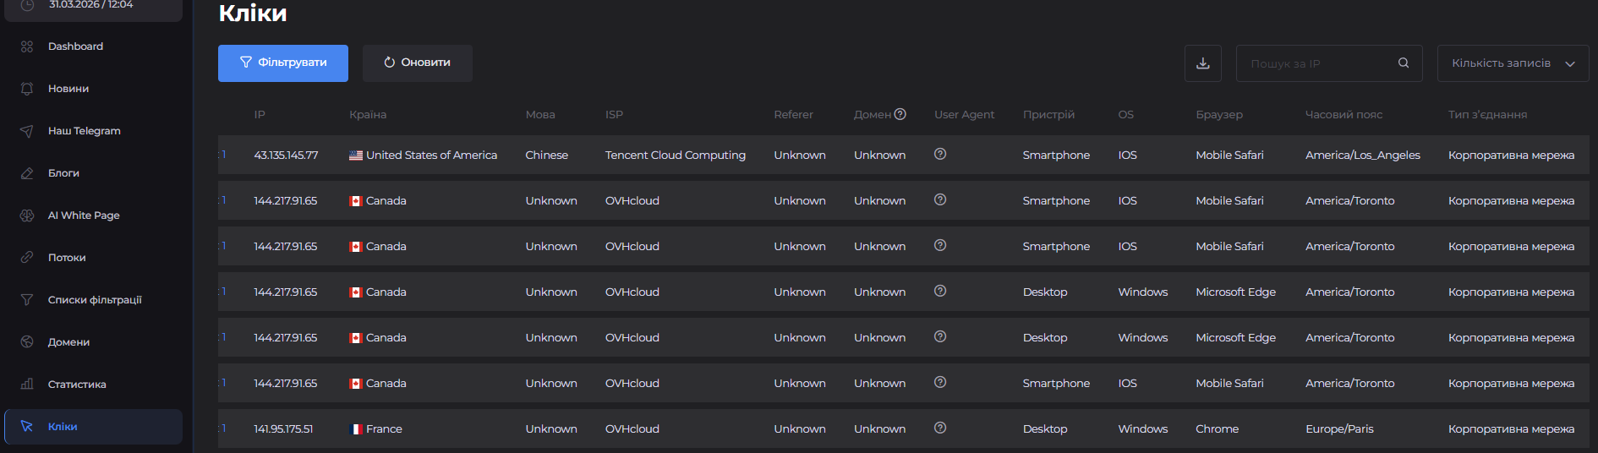Click the Наш Telegram paper plane icon

pyautogui.click(x=27, y=131)
